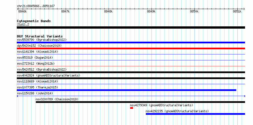The height and width of the screenshot is (125, 253).
Task: Click the nsv1118669 (Alsmadi2014) label
Action: (38, 81)
